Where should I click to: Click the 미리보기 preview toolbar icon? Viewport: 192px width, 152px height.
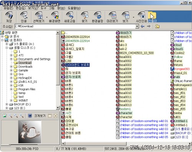(x=113, y=17)
